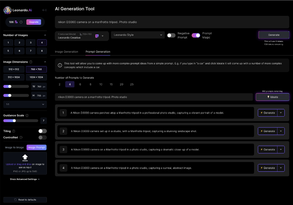The height and width of the screenshot is (205, 293).
Task: Click the width slider handle
Action: click(10, 86)
